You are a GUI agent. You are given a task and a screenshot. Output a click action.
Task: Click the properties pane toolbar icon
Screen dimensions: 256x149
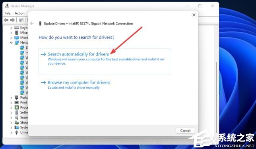(21, 20)
